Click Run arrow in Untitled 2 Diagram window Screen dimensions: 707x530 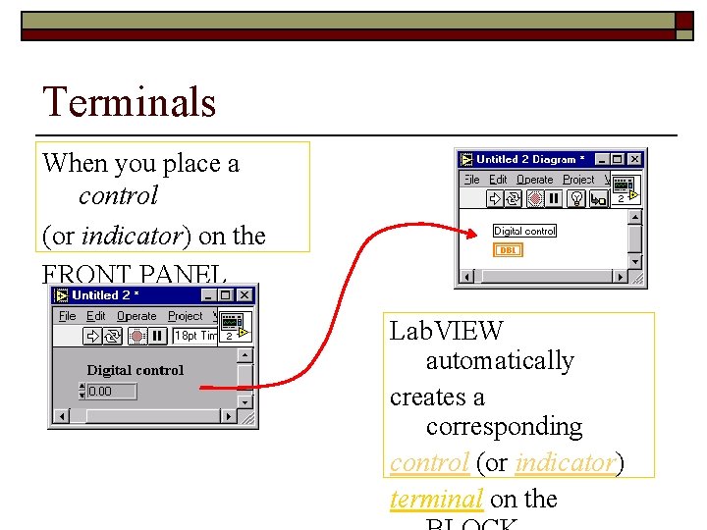coord(495,198)
